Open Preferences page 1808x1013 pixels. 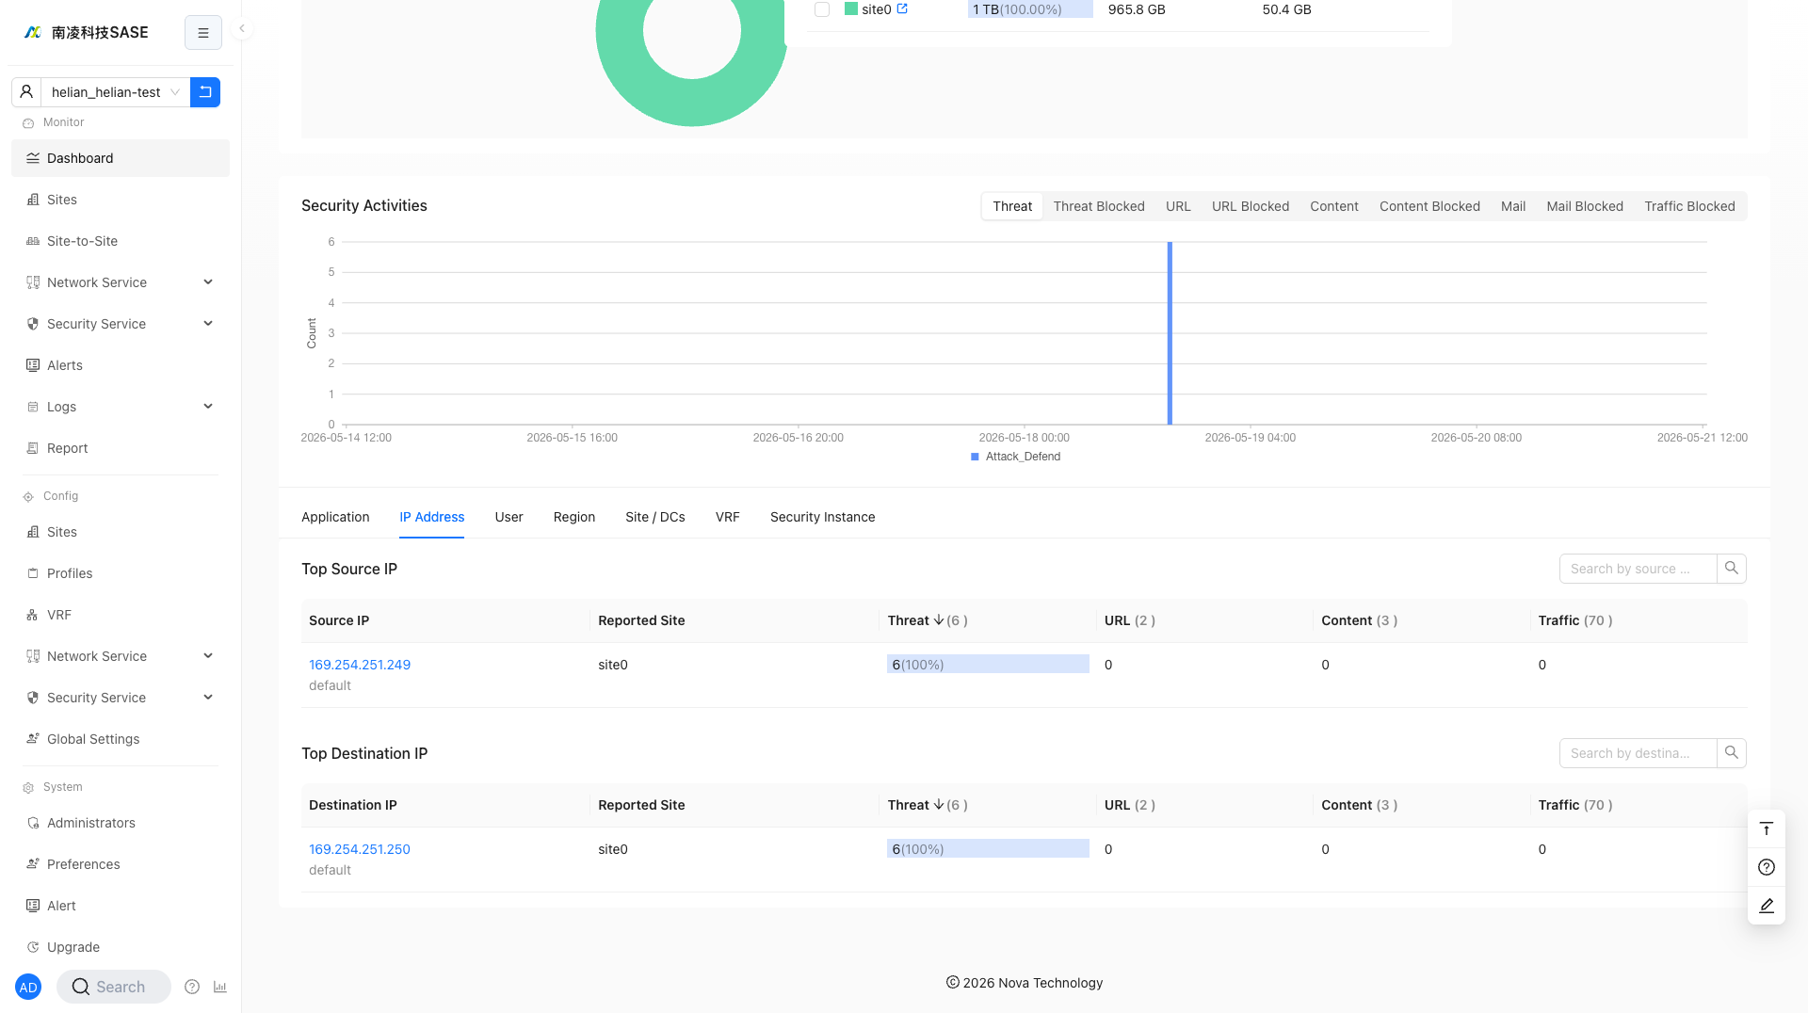(x=121, y=864)
